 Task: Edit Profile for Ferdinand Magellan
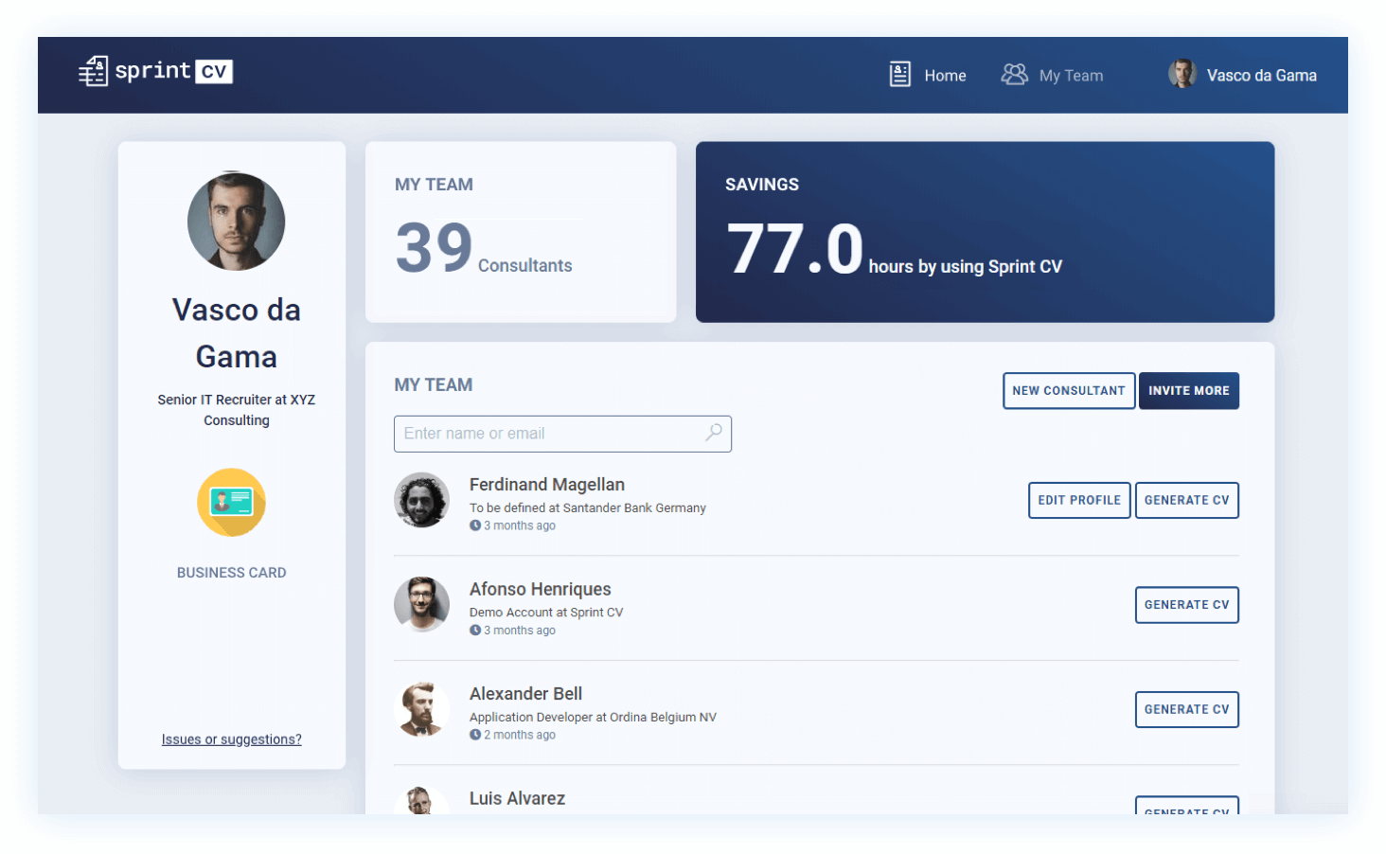(1079, 500)
